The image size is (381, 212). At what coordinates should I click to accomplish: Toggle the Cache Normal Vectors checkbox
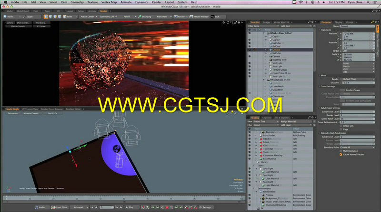coord(341,155)
